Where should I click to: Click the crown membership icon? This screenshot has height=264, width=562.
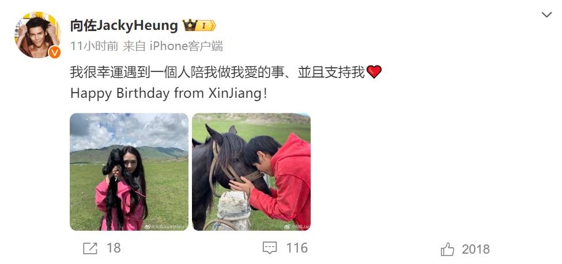(x=190, y=25)
